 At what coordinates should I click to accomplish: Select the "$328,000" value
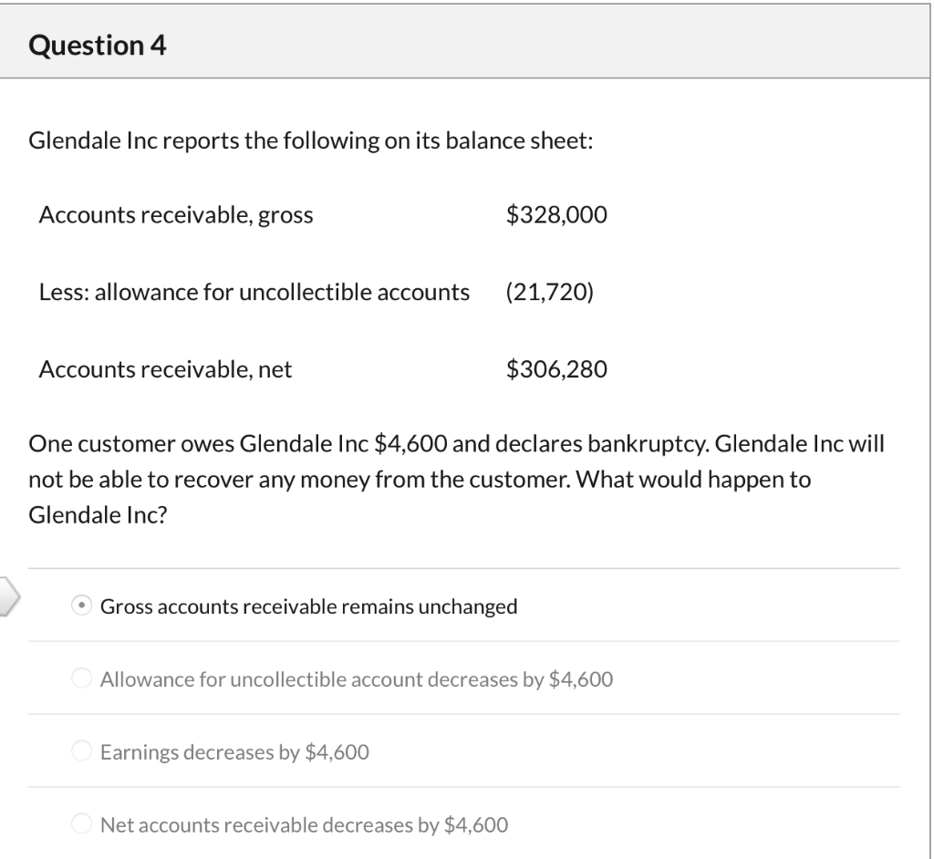click(x=557, y=215)
